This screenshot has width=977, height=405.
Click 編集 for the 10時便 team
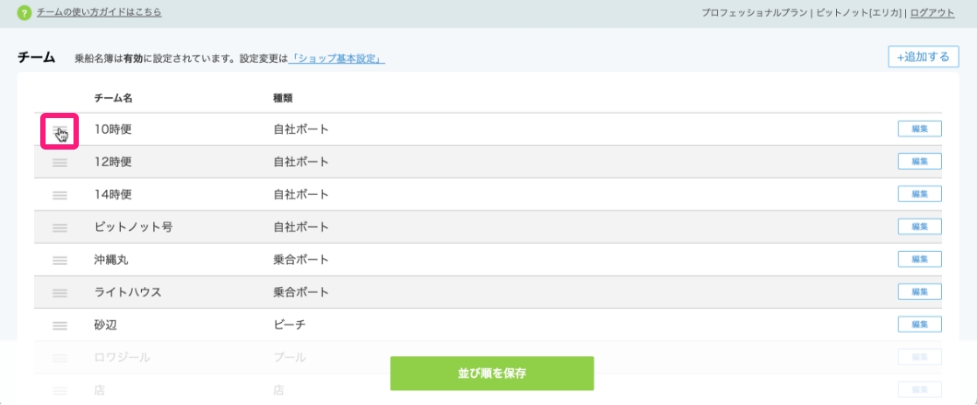(x=919, y=129)
